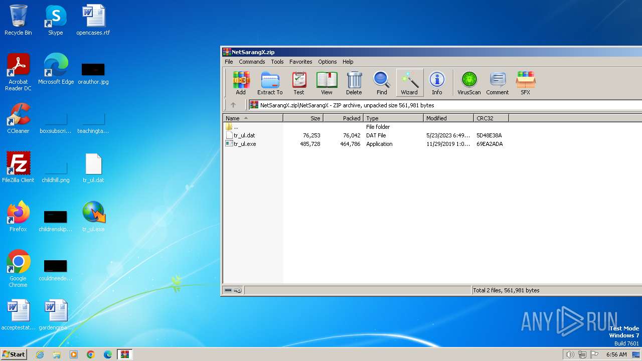Click the SFX toolbar icon
This screenshot has width=642, height=361.
(x=525, y=83)
